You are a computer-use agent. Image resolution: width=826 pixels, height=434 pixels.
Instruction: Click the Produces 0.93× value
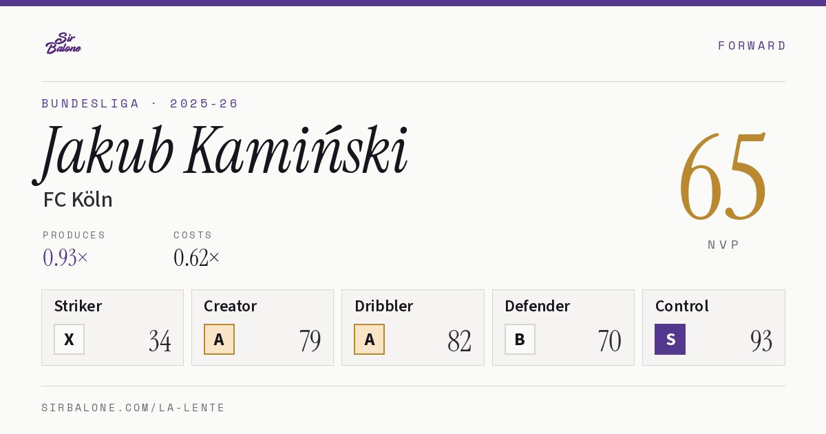(x=65, y=258)
